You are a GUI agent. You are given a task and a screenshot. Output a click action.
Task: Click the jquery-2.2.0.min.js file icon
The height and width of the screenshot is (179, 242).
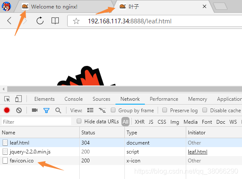tap(5, 152)
